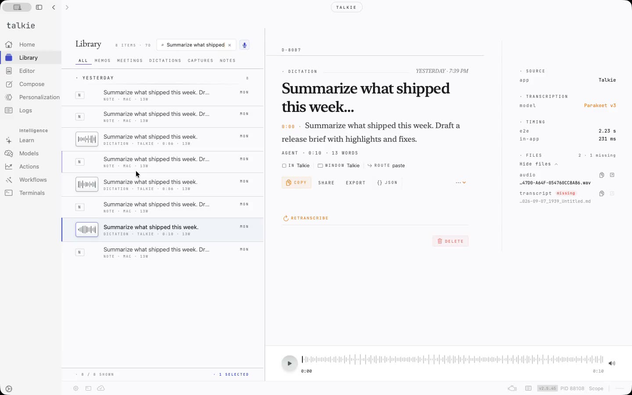Collapse the Hide files section
632x395 pixels.
tap(539, 164)
